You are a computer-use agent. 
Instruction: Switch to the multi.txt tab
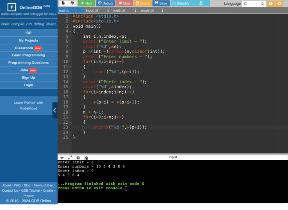[x=119, y=10]
